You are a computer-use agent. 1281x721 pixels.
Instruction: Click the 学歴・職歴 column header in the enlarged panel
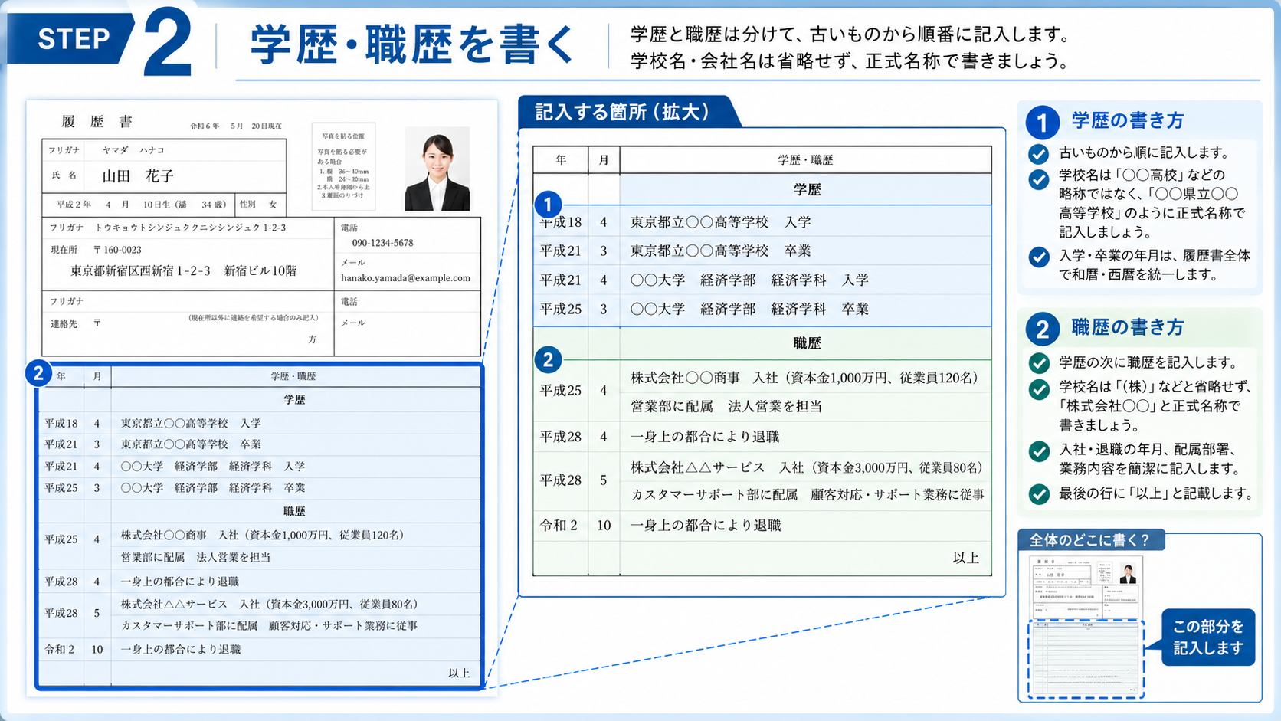805,160
